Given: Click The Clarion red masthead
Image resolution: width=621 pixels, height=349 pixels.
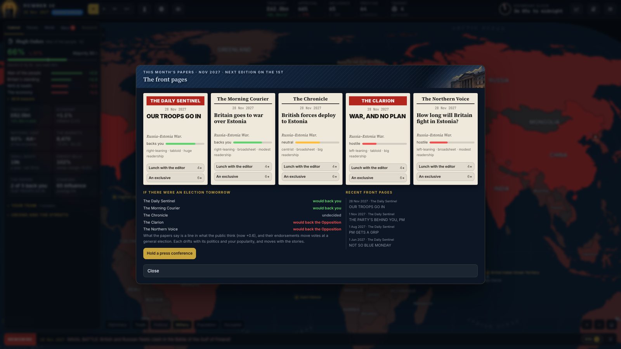Looking at the screenshot, I should [378, 101].
